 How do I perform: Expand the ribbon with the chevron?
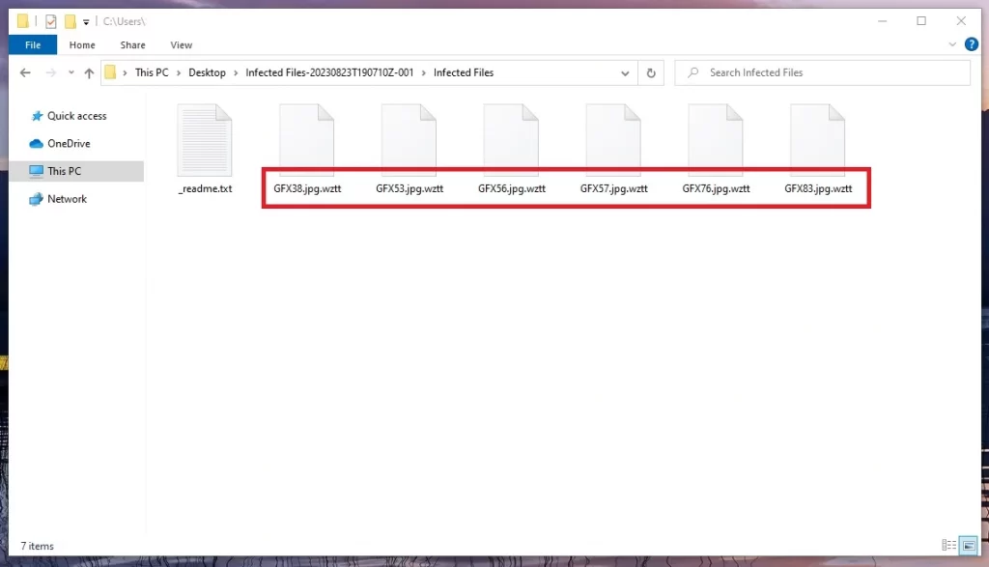[x=952, y=44]
